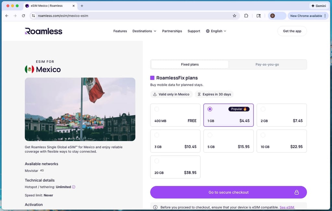Bookmark this page with the star icon
This screenshot has height=211, width=332.
point(234,16)
